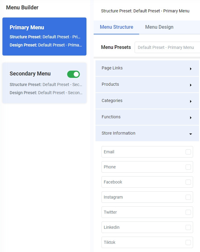The width and height of the screenshot is (200, 252).
Task: Check the Email checkbox
Action: 188,152
